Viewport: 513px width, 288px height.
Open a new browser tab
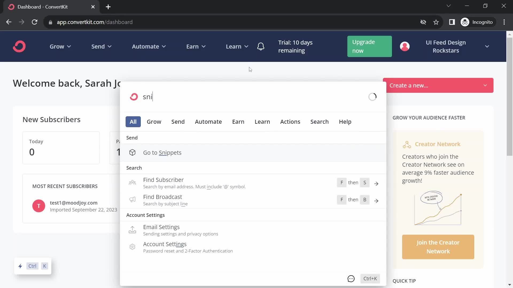click(108, 7)
